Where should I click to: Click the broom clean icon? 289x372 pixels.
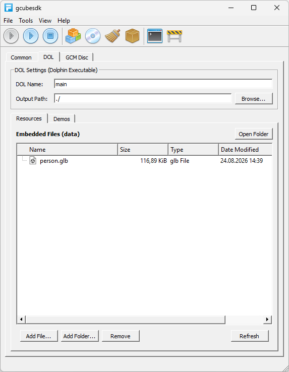point(112,36)
